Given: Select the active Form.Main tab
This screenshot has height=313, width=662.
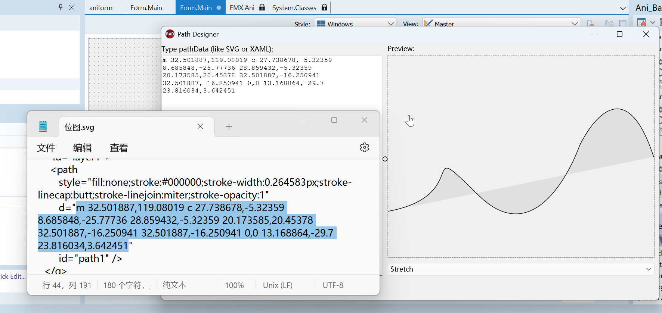Looking at the screenshot, I should point(200,7).
